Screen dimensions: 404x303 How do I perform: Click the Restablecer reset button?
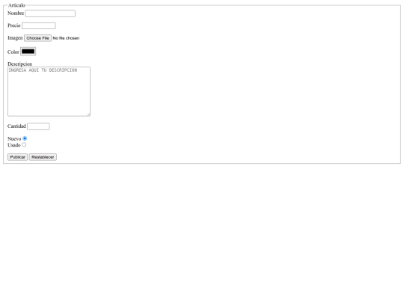coord(43,157)
